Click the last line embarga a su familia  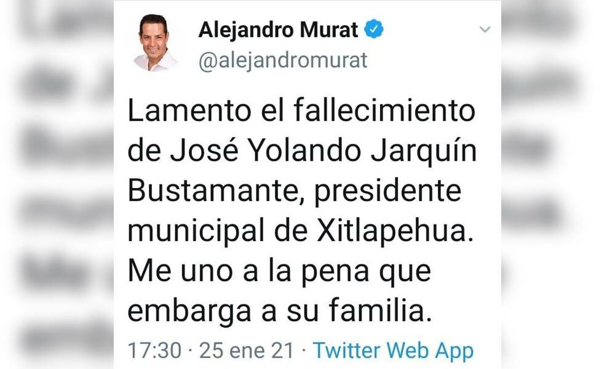pos(280,311)
